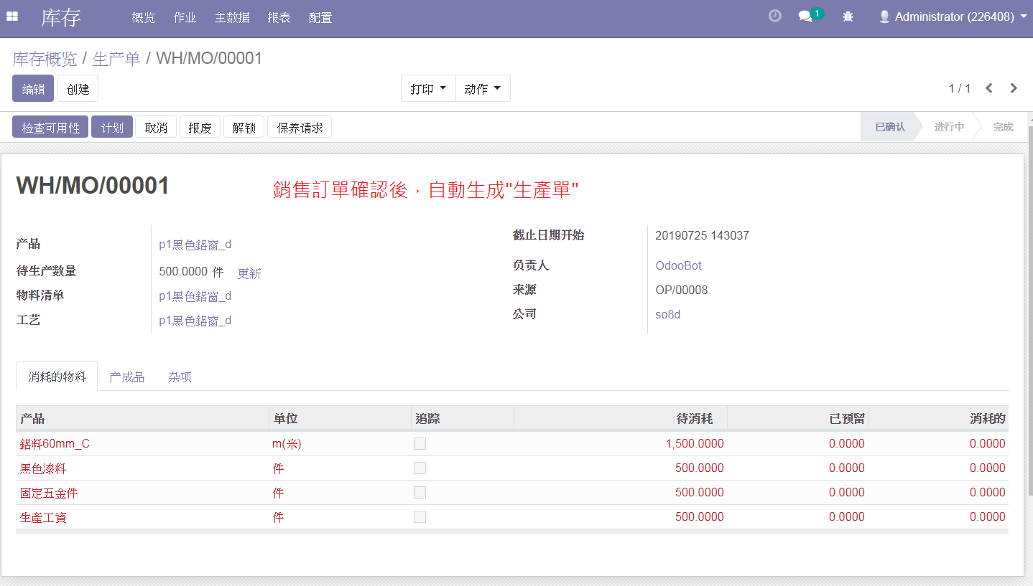
Task: Select the 完成 status stage
Action: 1003,127
